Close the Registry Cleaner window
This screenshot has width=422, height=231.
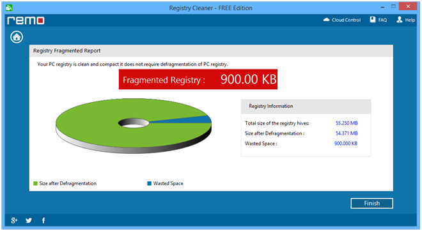[x=408, y=6]
